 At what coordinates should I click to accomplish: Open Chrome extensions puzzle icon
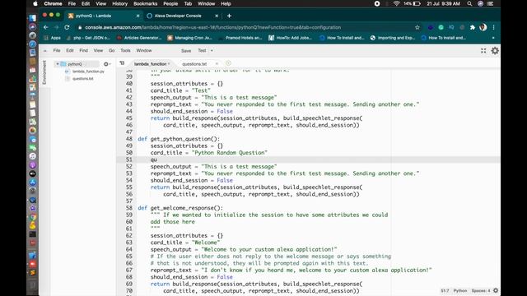(473, 27)
